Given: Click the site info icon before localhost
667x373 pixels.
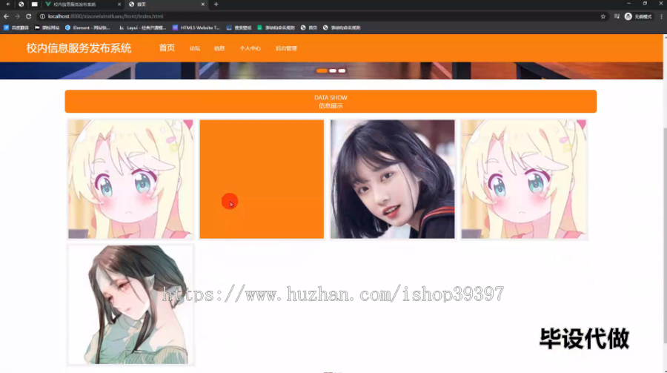Looking at the screenshot, I should [42, 16].
